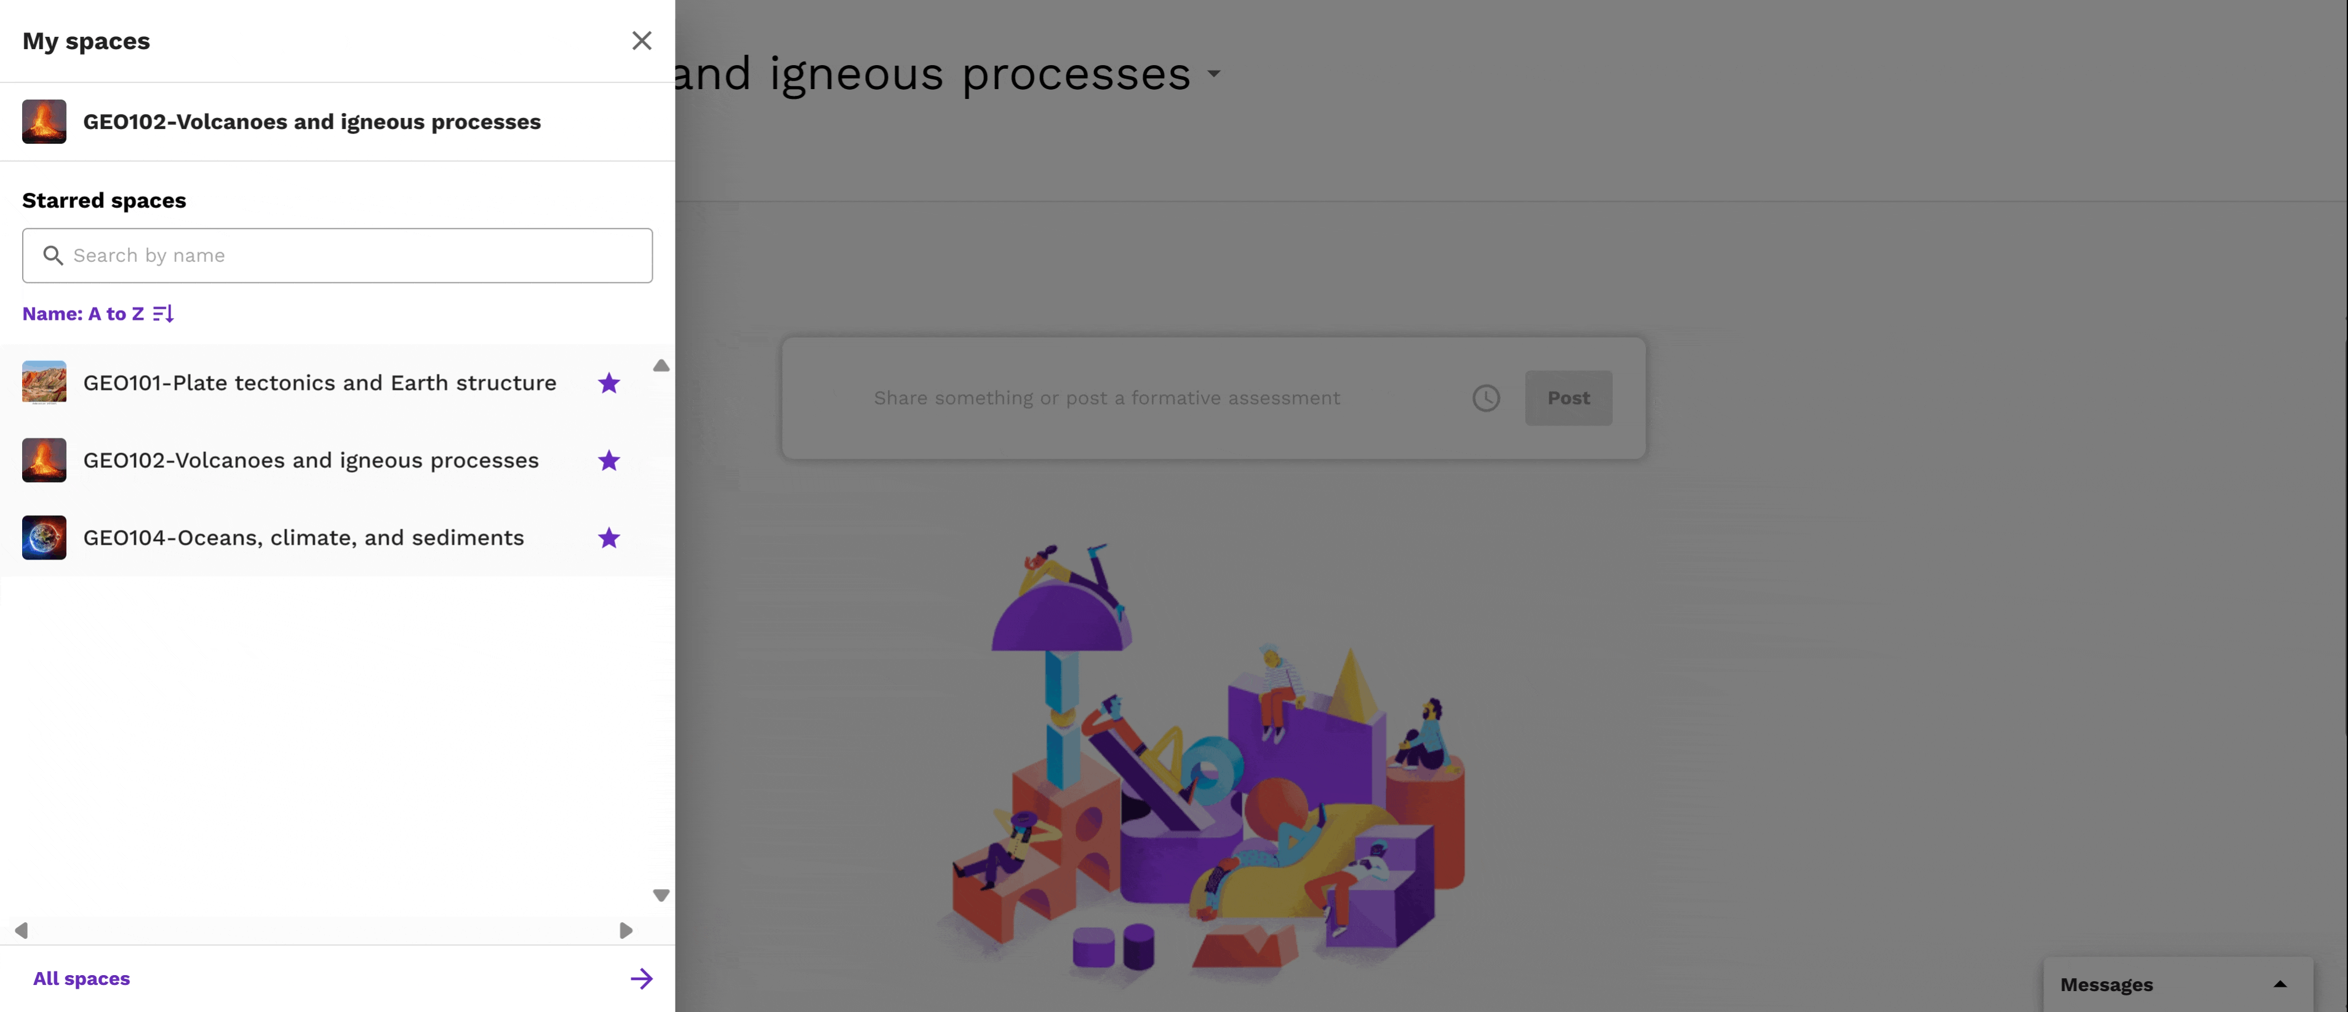Click the GEO102 volcanoes space icon in starred
Screen dimensions: 2348x1012
click(x=44, y=460)
